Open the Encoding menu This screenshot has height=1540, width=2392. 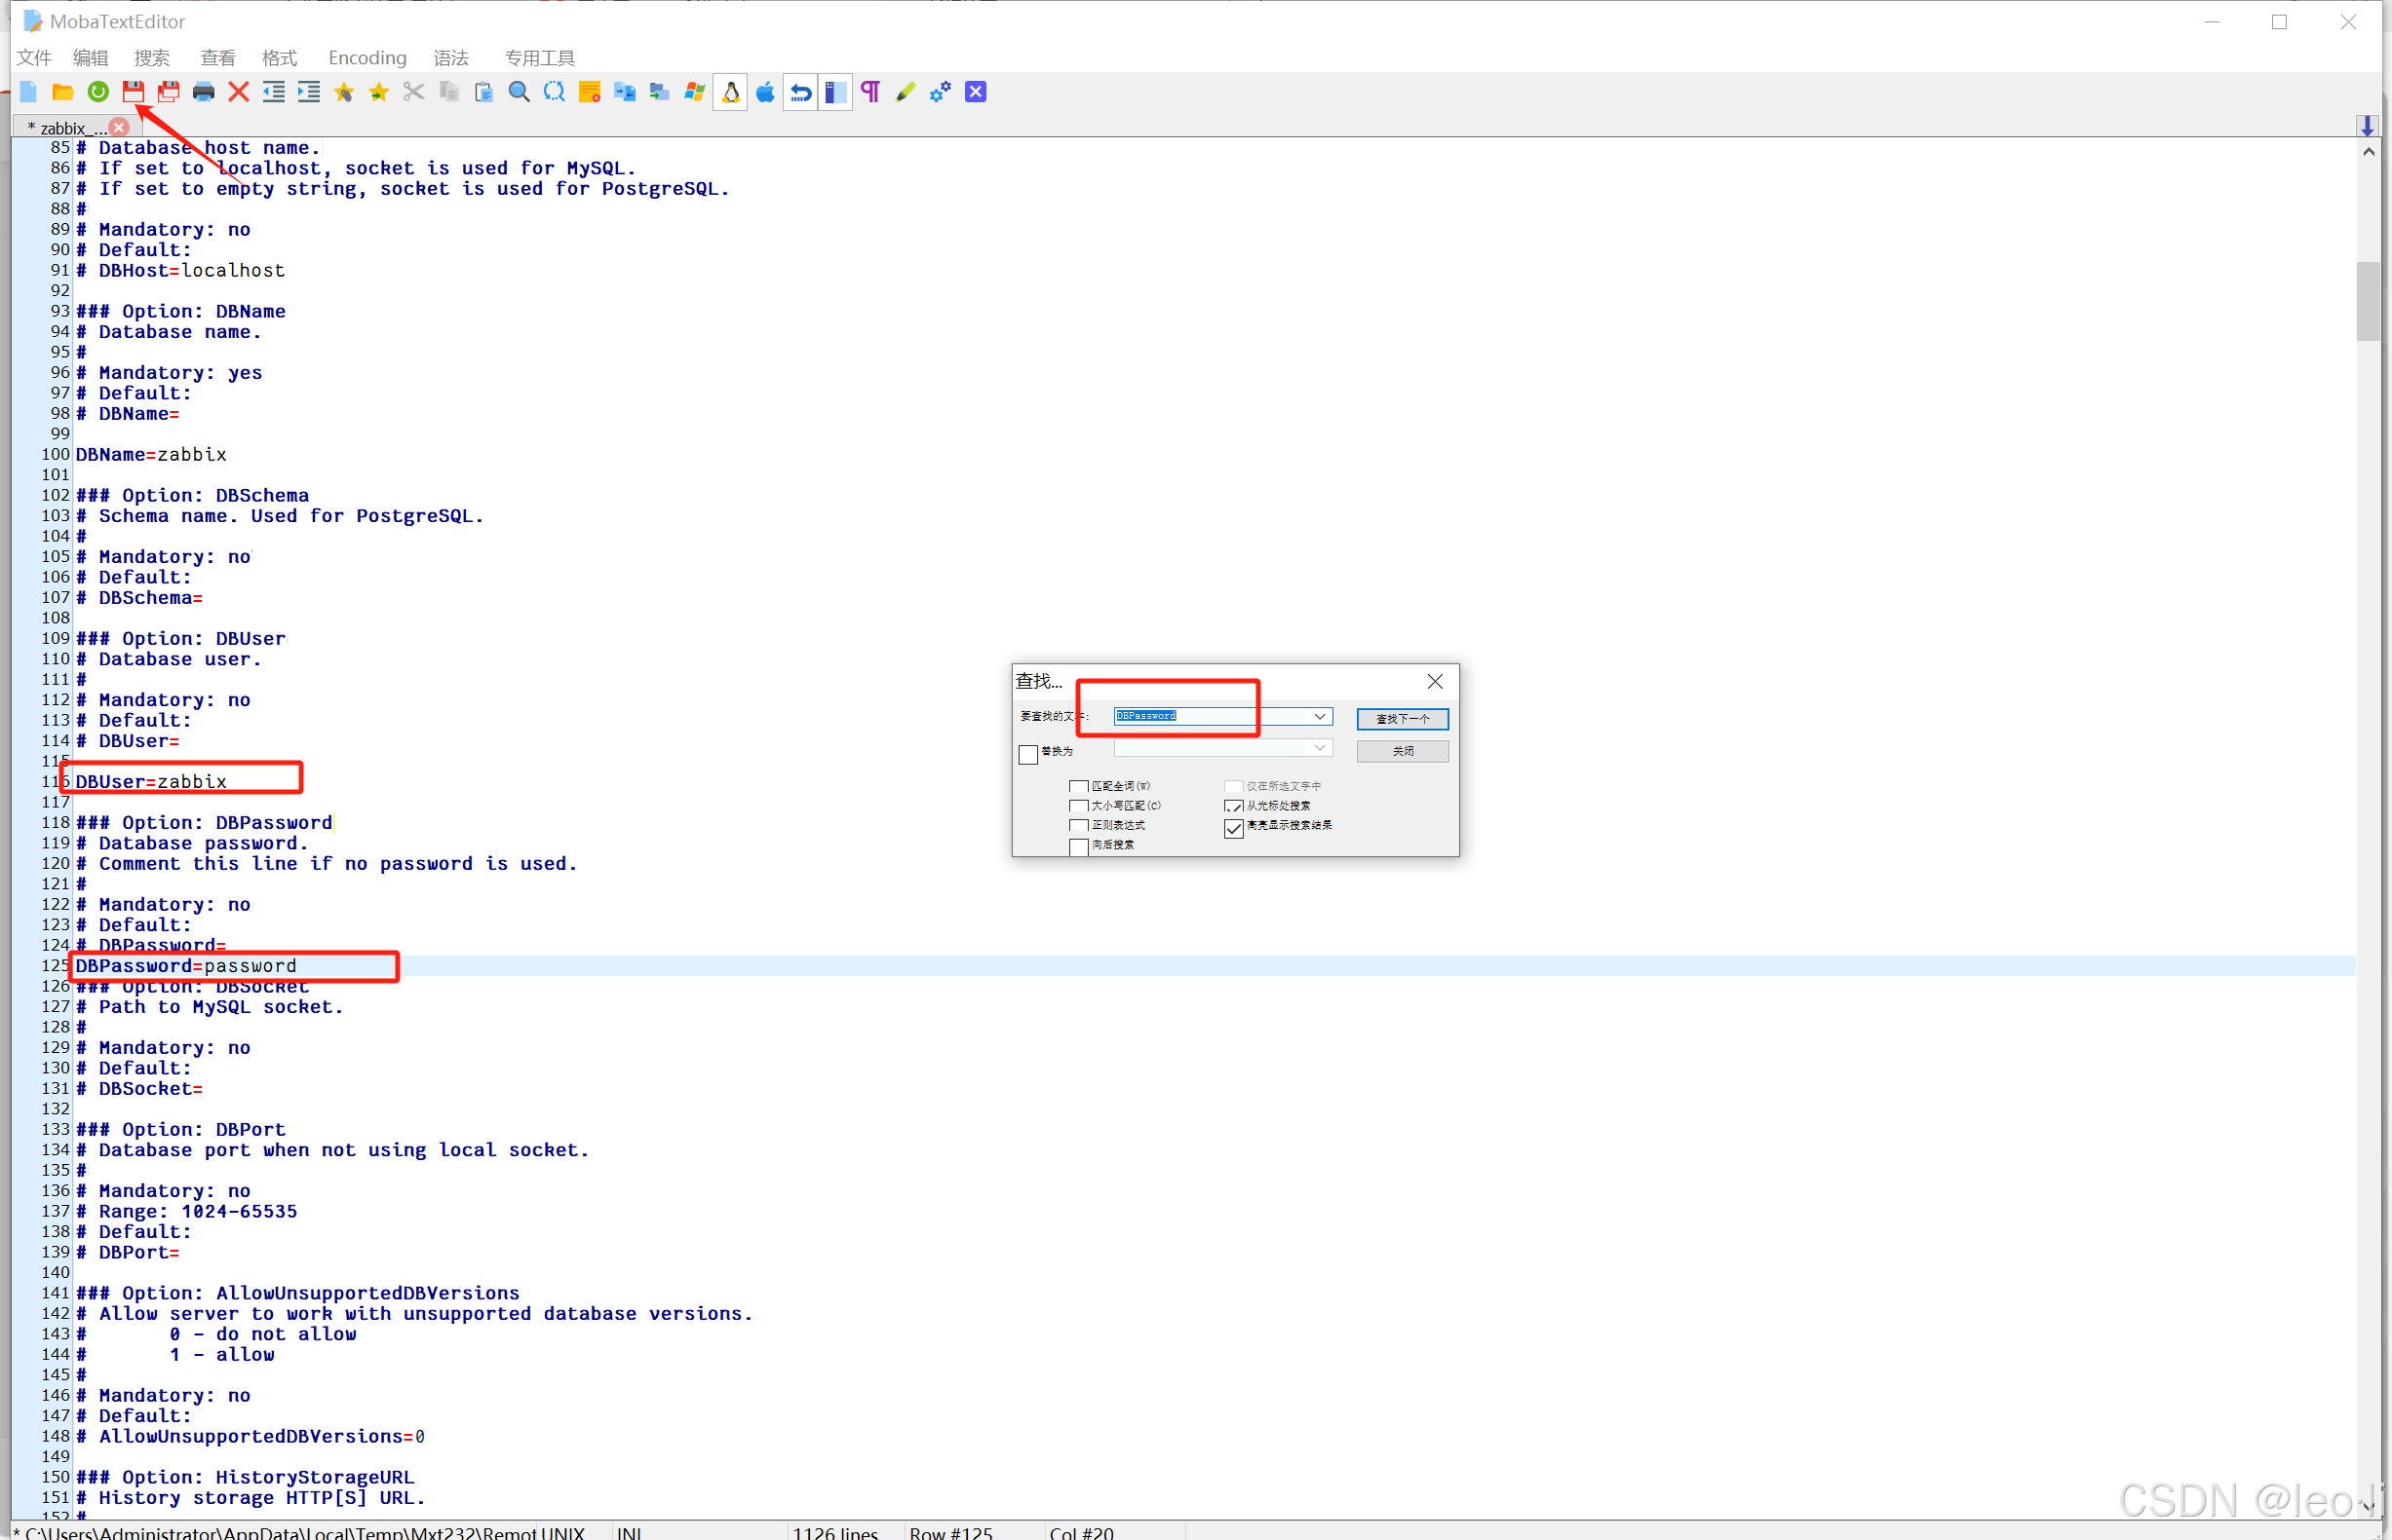[x=367, y=58]
